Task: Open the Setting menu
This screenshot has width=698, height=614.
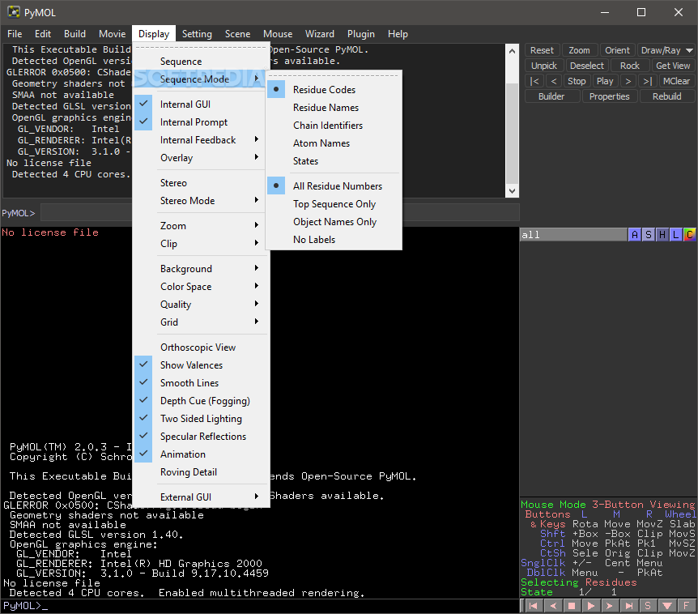Action: 197,34
